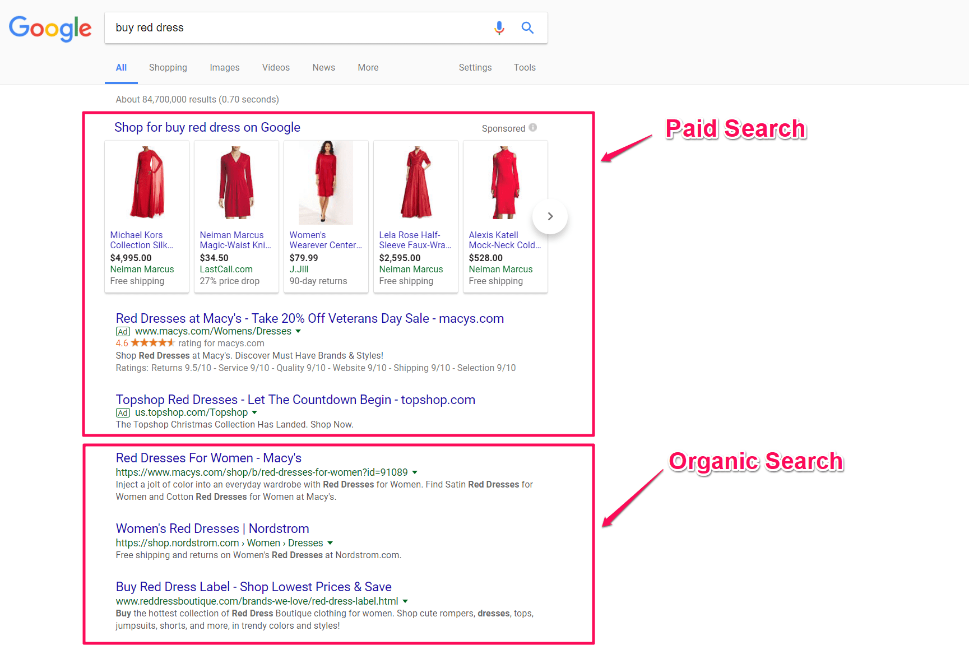
Task: Open 'Buy Red Dress Label' result
Action: coord(254,587)
